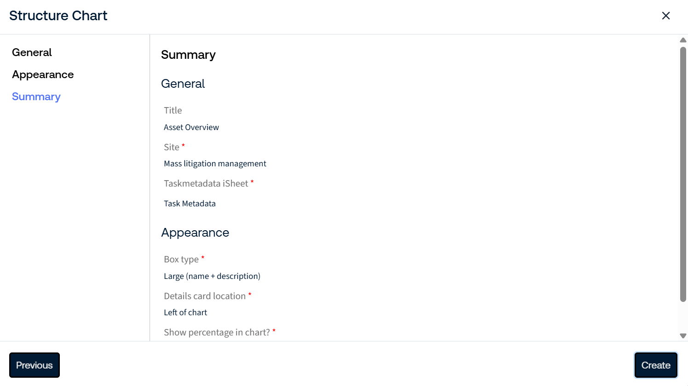Click the Task Metadata iSheet value
The height and width of the screenshot is (386, 688).
(x=190, y=204)
